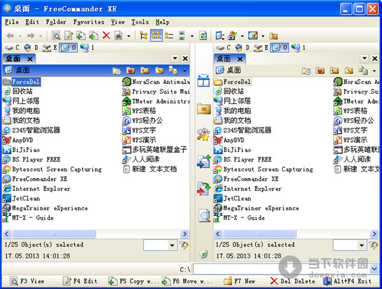Click the red Delete X icon in main toolbar

106,36
